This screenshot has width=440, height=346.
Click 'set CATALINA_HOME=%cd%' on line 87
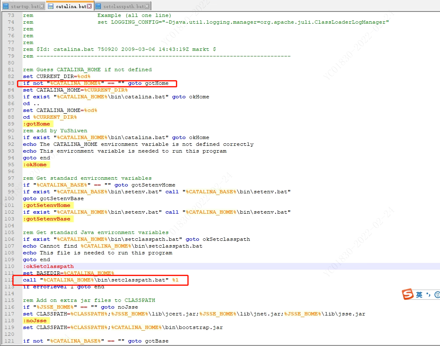pos(60,110)
